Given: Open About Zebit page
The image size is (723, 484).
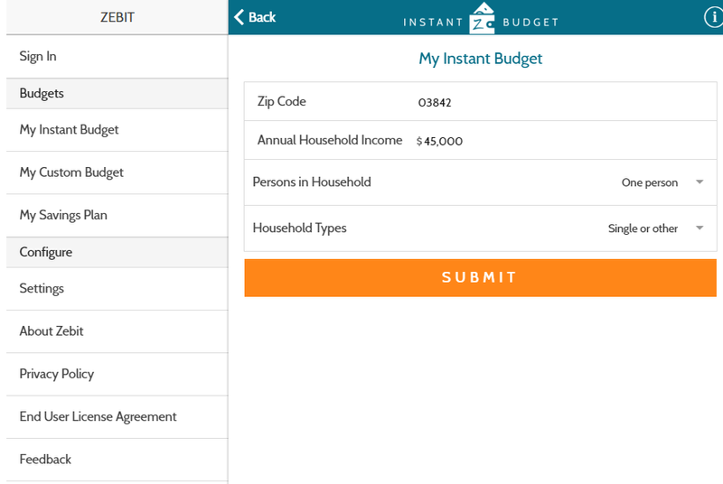Looking at the screenshot, I should 117,331.
